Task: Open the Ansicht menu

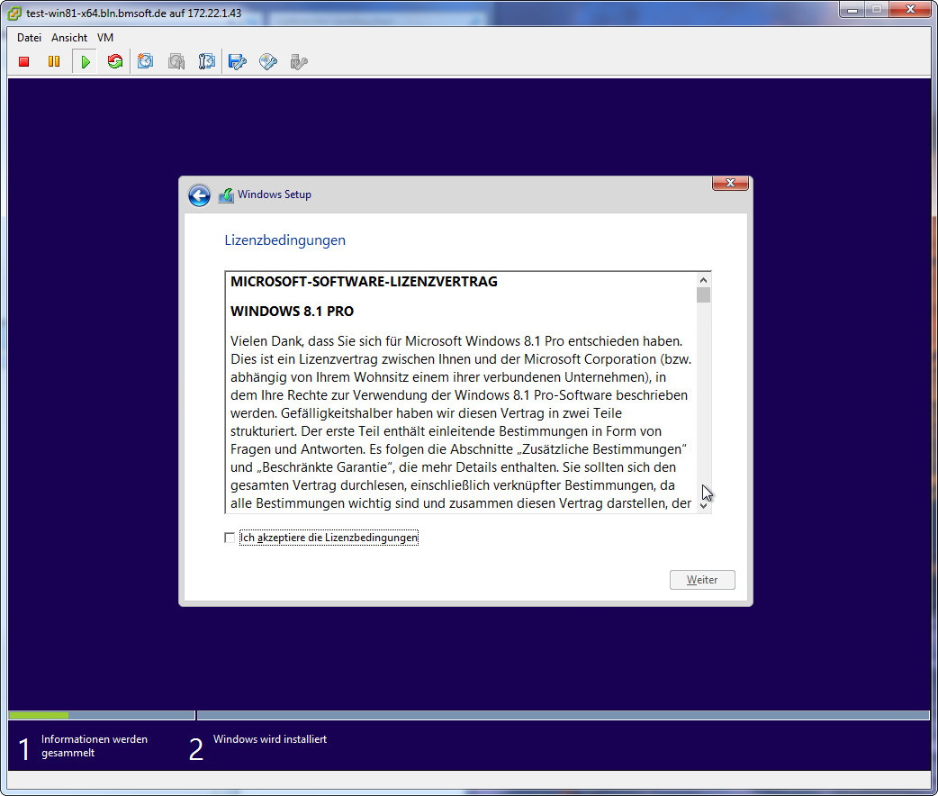Action: (x=69, y=38)
